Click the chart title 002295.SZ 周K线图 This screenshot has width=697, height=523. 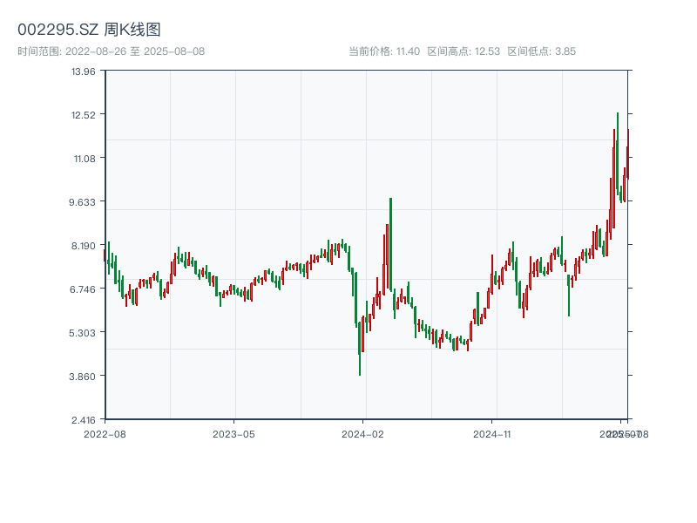click(89, 30)
